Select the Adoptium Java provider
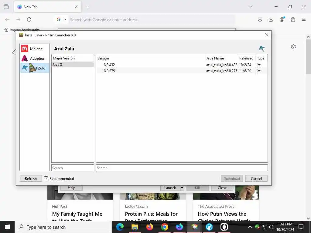 coord(34,59)
